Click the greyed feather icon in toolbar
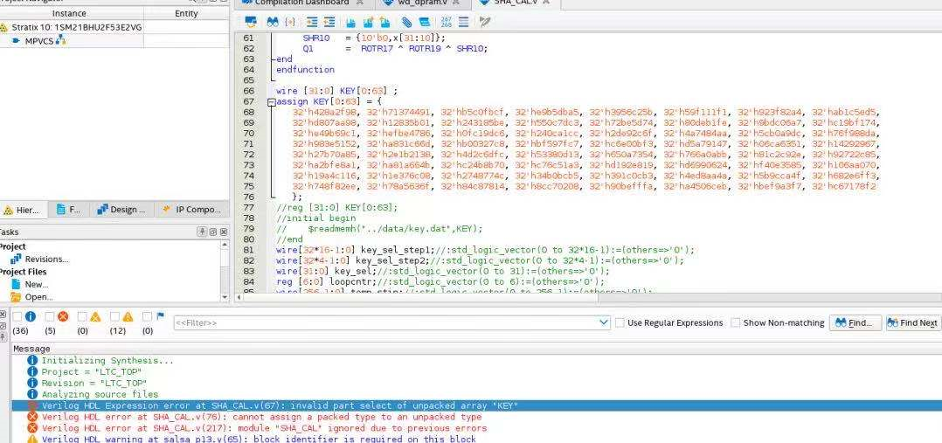This screenshot has height=443, width=942. (x=485, y=22)
